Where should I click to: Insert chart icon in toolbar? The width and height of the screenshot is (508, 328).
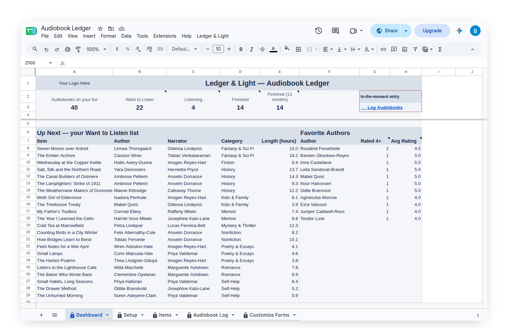405,49
